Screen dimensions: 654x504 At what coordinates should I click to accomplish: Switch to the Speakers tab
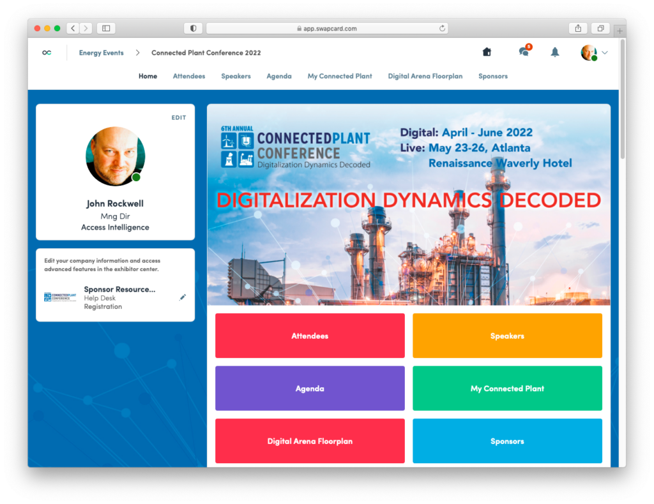tap(236, 76)
